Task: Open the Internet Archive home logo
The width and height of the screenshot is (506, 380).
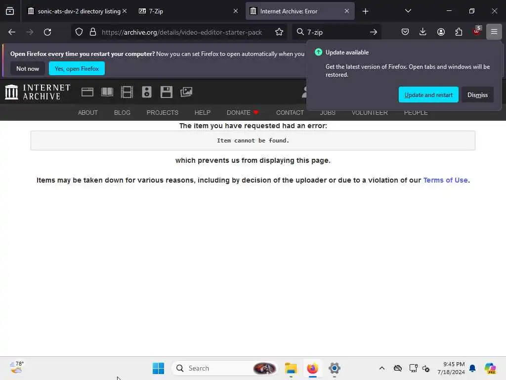Action: [38, 92]
